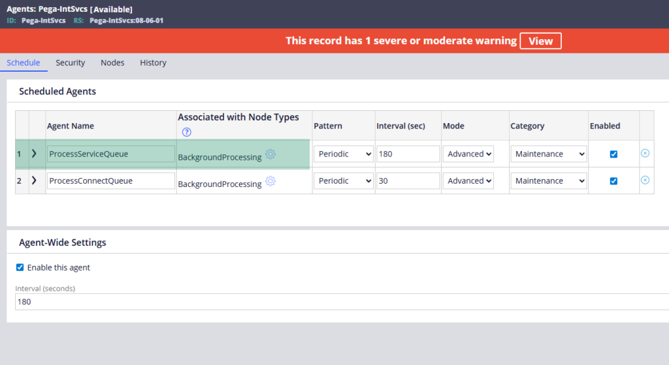This screenshot has width=669, height=365.
Task: Click the Enabled column header
Action: 605,126
